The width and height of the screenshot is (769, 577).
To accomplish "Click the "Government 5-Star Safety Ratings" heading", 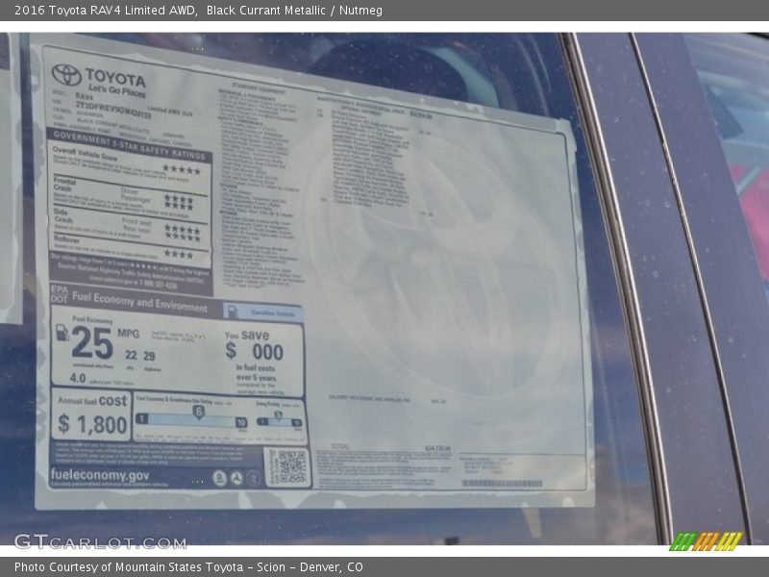I will 130,144.
